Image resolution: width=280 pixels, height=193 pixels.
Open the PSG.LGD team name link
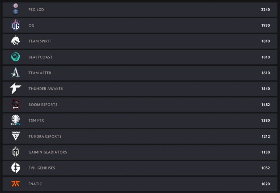coord(36,10)
